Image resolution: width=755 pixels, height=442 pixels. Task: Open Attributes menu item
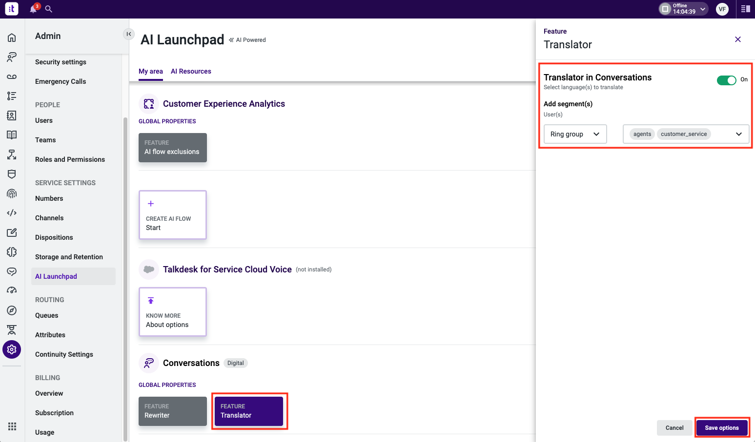point(50,335)
